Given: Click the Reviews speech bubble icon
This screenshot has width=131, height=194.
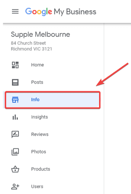Looking at the screenshot, I should click(15, 134).
